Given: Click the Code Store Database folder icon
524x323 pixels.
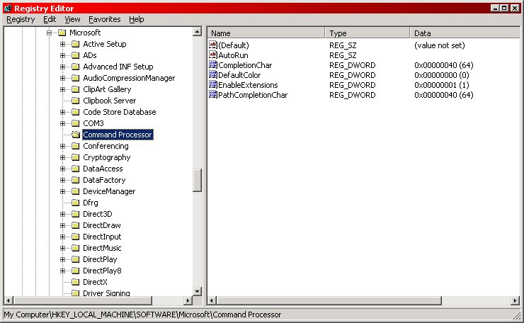Looking at the screenshot, I should (x=76, y=112).
